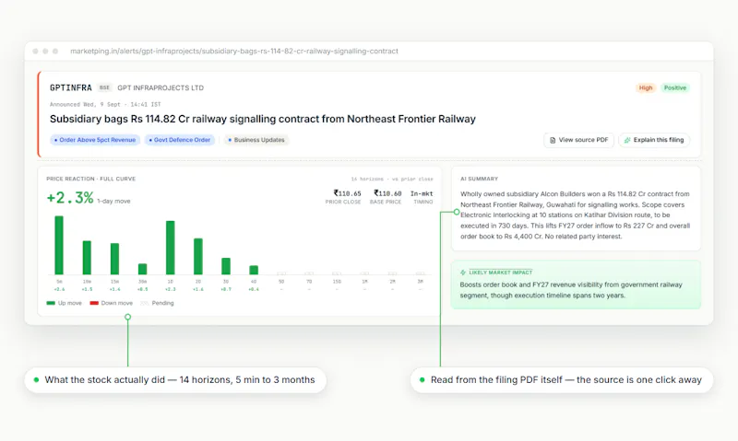Click the 5m horizon bar in chart
This screenshot has width=738, height=441.
(59, 245)
